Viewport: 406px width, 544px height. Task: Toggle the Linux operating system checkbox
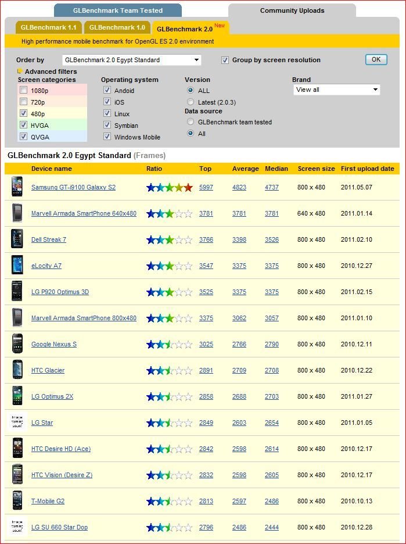tap(107, 113)
